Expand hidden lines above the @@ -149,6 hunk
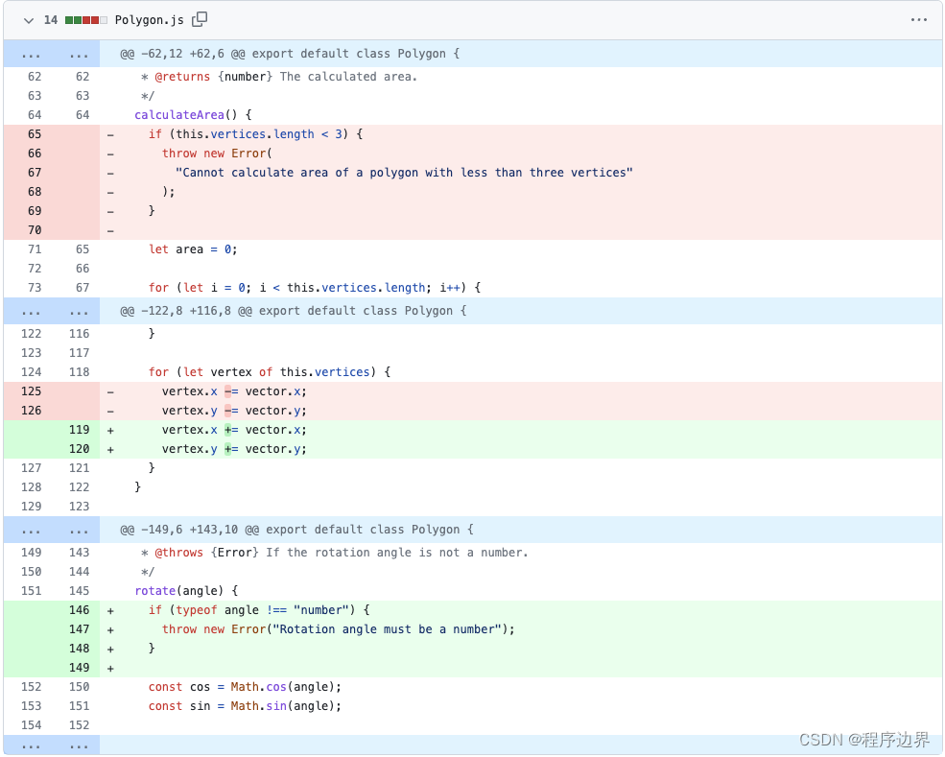 [52, 530]
